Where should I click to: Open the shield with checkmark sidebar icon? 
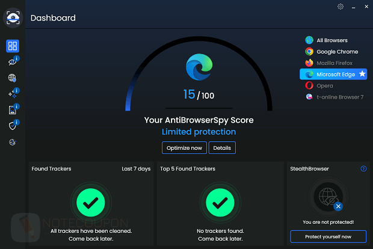pos(13,126)
